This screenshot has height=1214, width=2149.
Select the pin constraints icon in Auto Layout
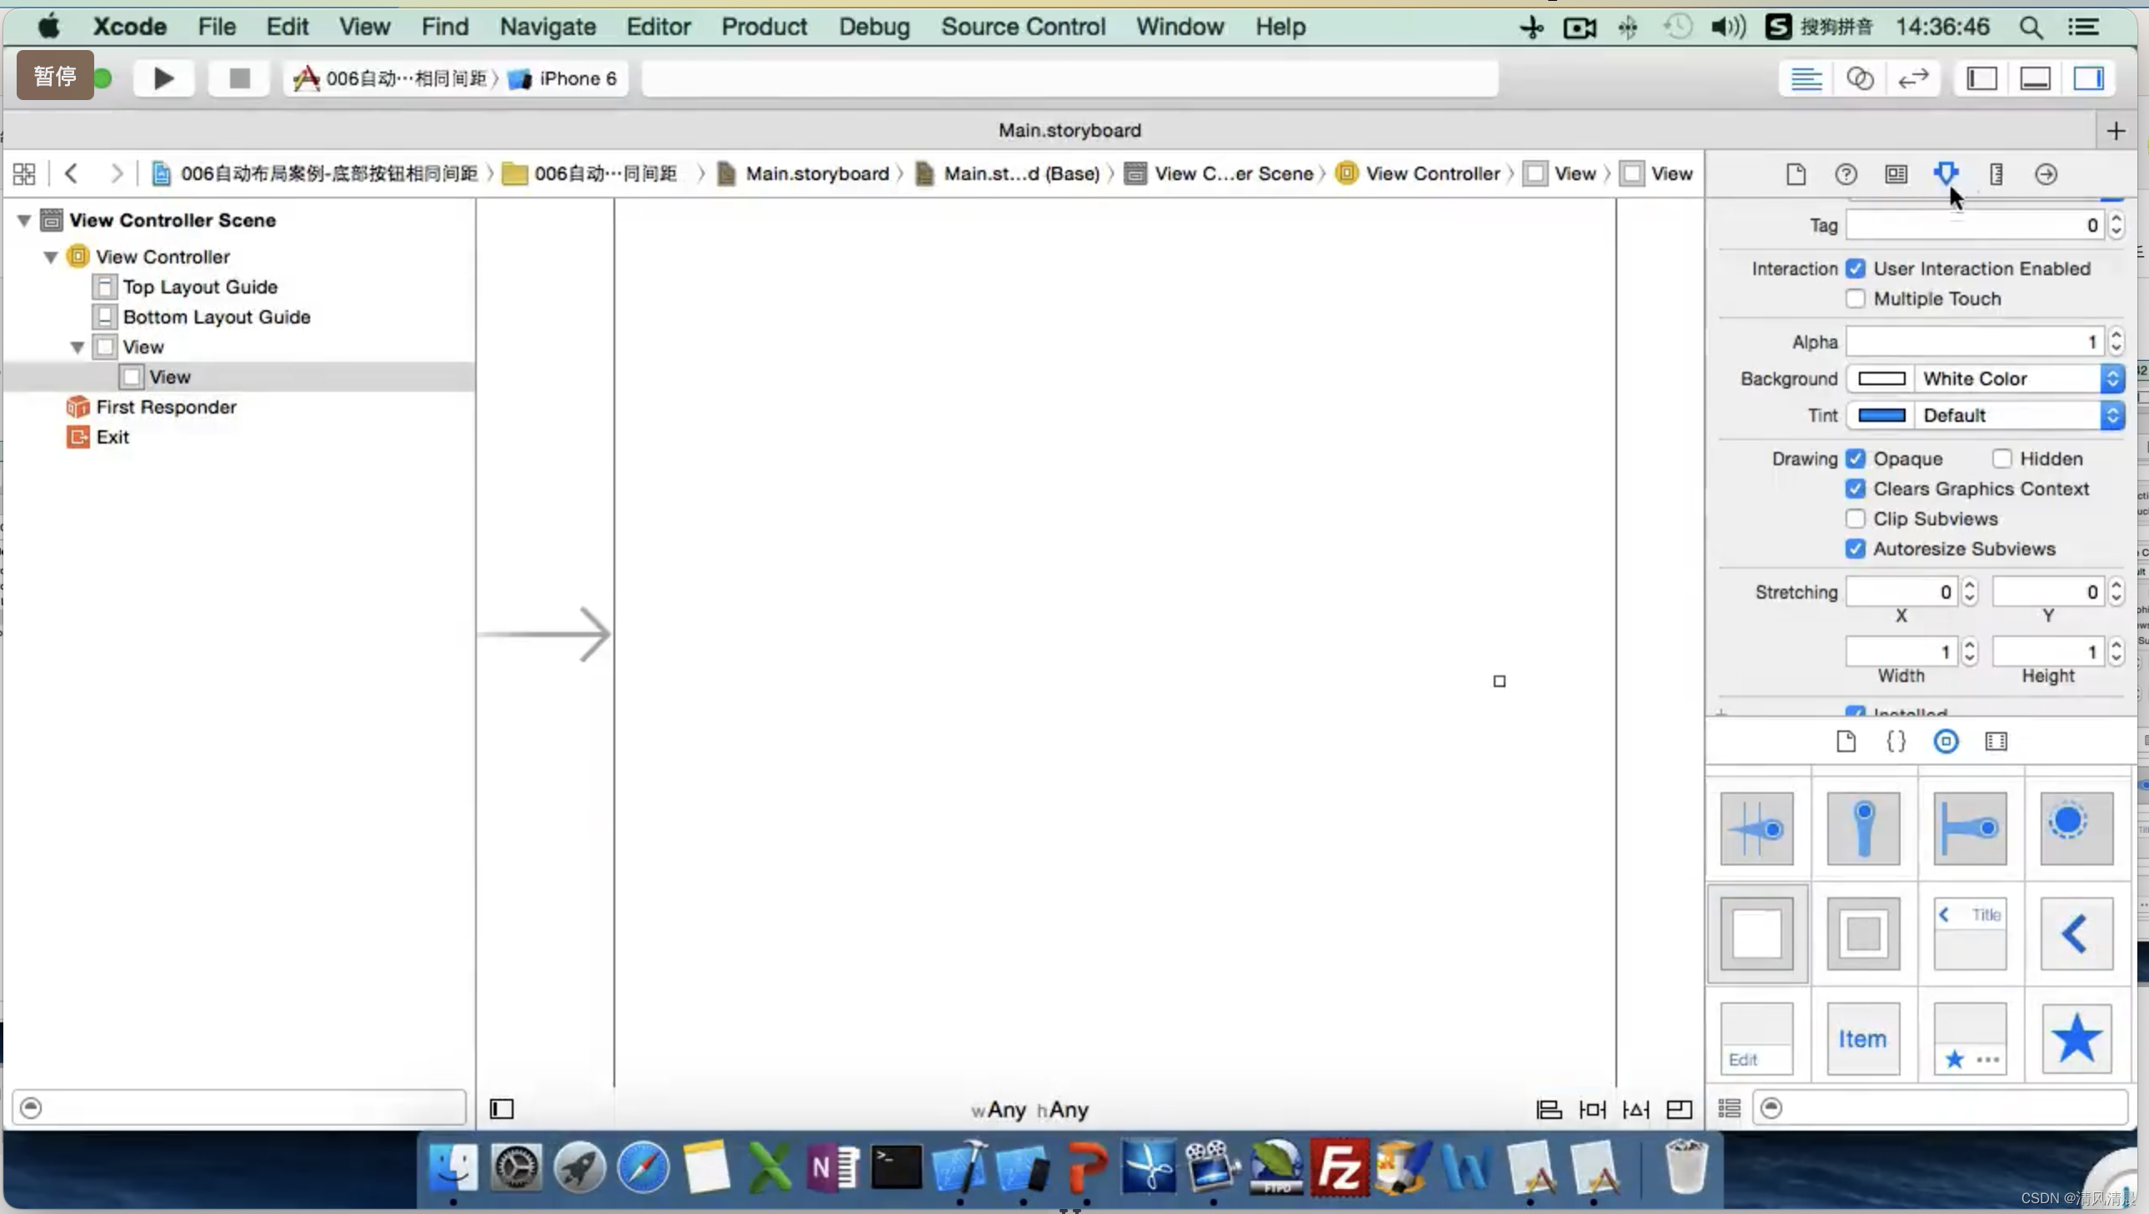pyautogui.click(x=1591, y=1107)
